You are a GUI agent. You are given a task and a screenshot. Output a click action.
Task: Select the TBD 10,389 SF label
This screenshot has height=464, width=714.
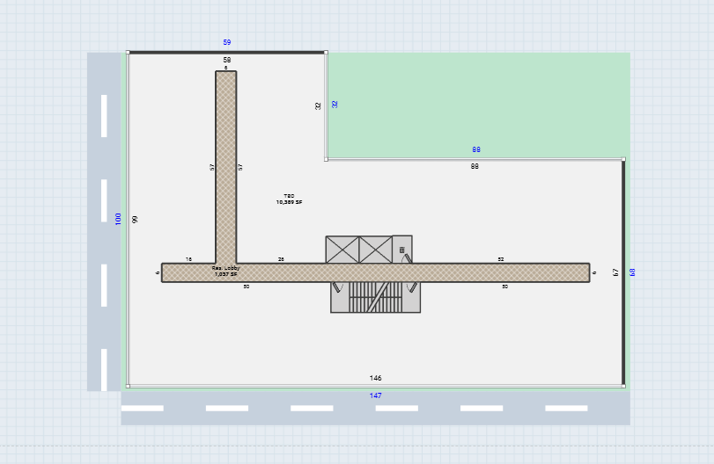[x=289, y=199]
